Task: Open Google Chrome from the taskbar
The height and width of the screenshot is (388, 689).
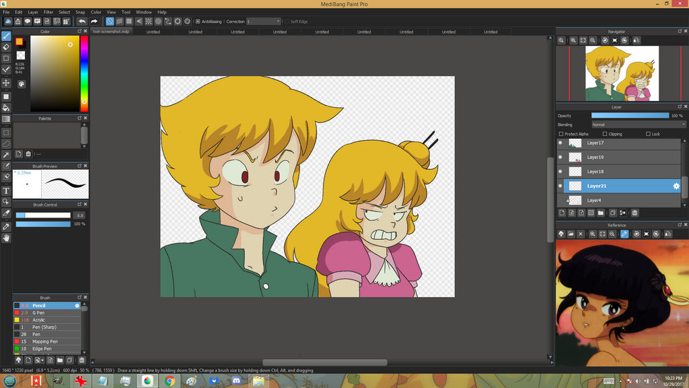Action: (169, 381)
